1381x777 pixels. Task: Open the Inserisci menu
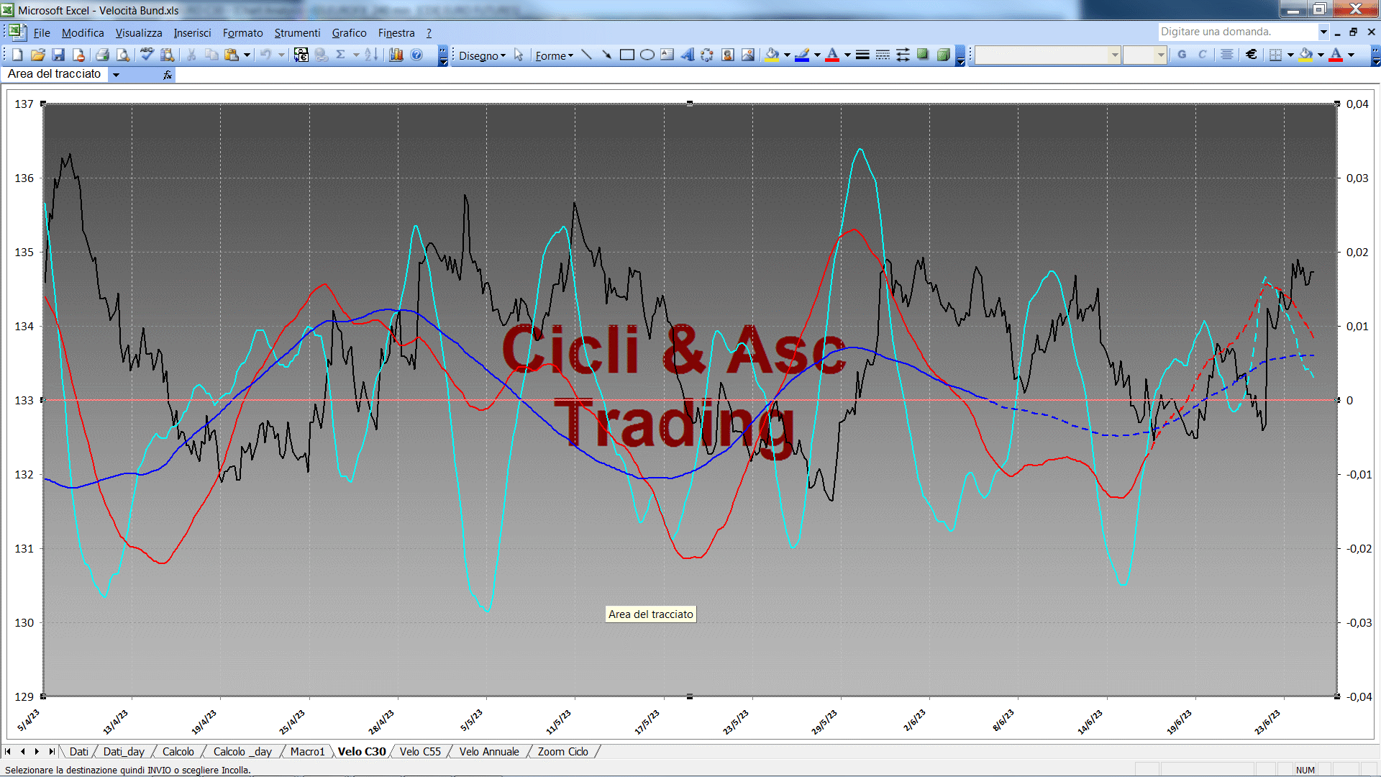(192, 32)
